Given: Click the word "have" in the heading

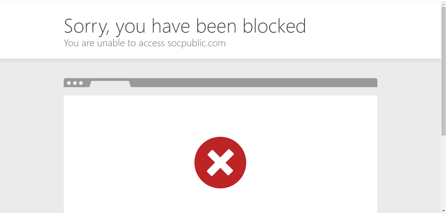Looking at the screenshot, I should point(171,26).
